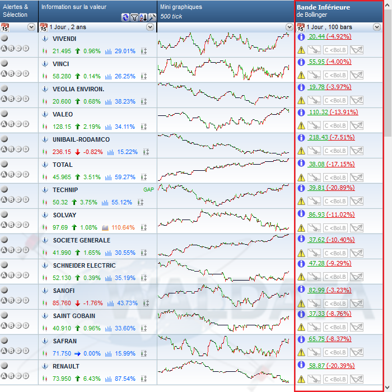The width and height of the screenshot is (392, 392).
Task: Toggle selection A for TECHNIP
Action: (x=4, y=199)
